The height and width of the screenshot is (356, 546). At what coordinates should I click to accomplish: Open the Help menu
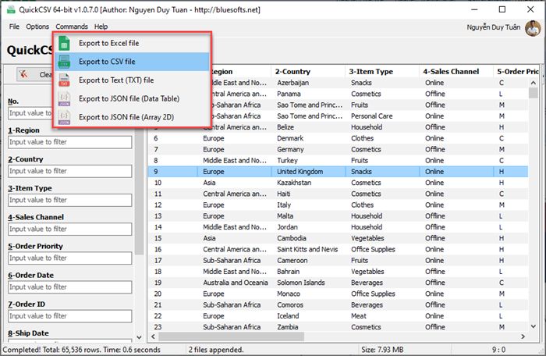click(x=101, y=27)
